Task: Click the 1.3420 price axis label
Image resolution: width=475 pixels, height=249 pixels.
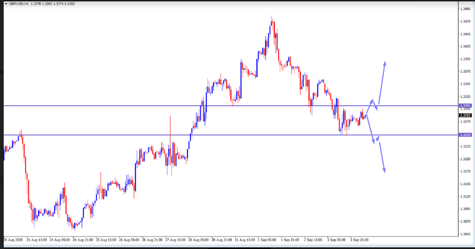Action: pyautogui.click(x=465, y=46)
